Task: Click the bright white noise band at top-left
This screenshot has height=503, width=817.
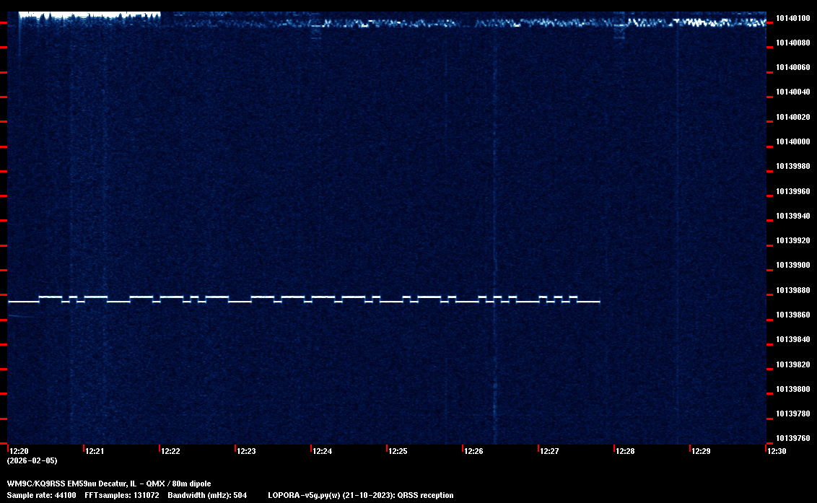Action: click(87, 15)
